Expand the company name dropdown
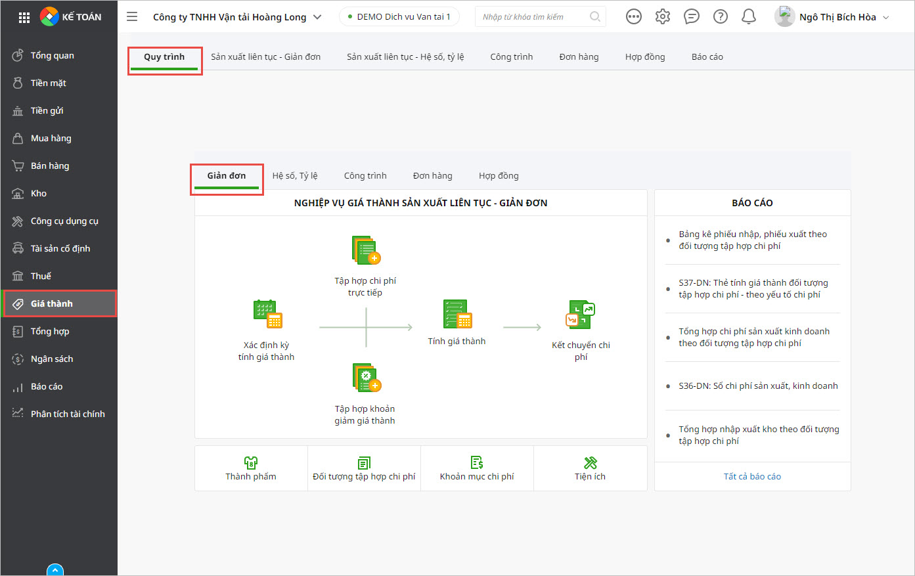 tap(317, 17)
